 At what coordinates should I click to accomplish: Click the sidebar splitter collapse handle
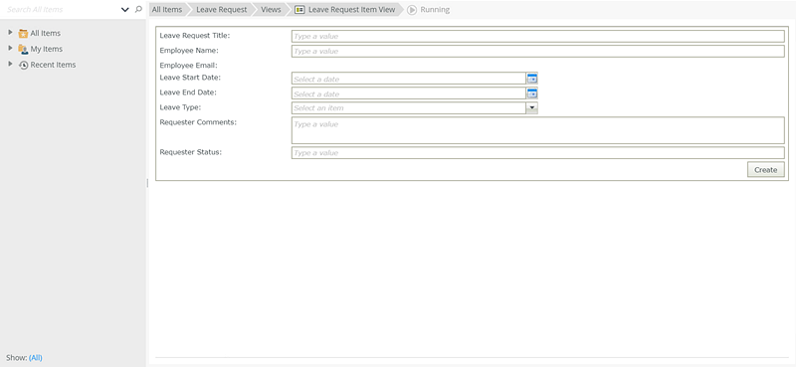(147, 183)
